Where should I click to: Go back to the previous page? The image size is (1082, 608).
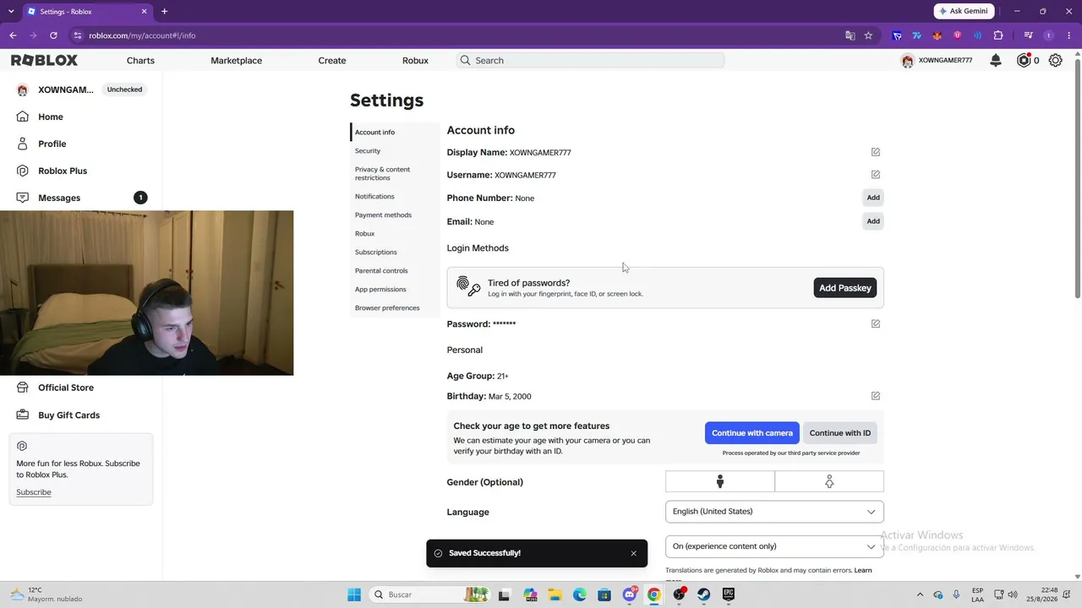coord(13,35)
